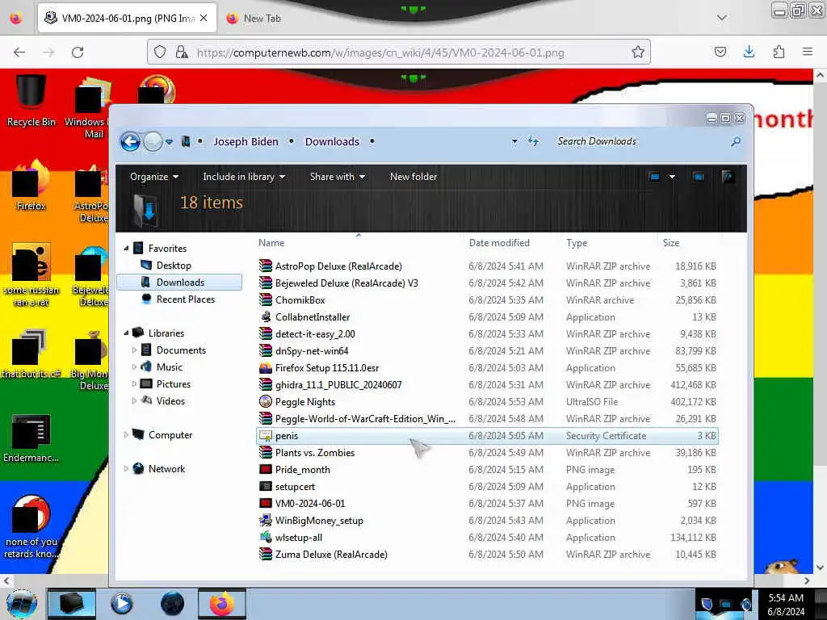This screenshot has width=827, height=620.
Task: Bookmark this page with the star icon
Action: click(638, 52)
